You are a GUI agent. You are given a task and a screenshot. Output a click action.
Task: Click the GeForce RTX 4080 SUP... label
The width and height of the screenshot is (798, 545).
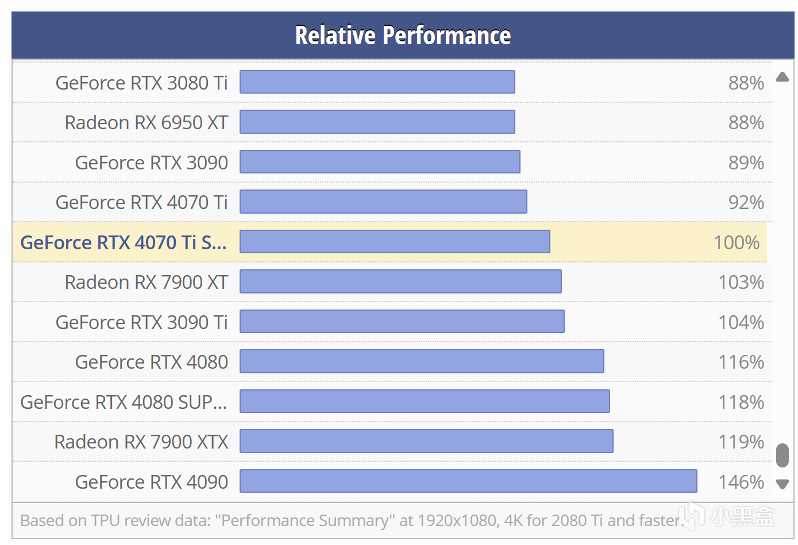[x=124, y=402]
